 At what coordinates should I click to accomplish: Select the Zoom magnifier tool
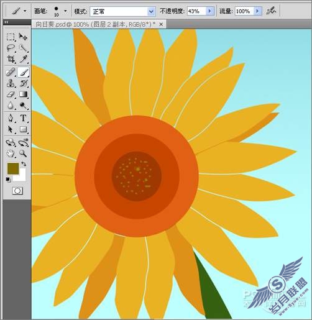point(23,153)
